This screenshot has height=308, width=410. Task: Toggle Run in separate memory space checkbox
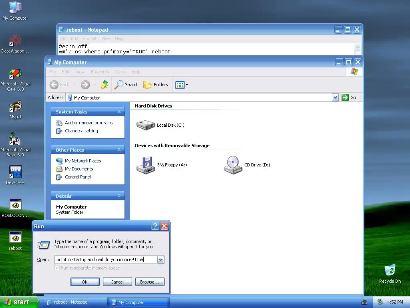[x=57, y=267]
